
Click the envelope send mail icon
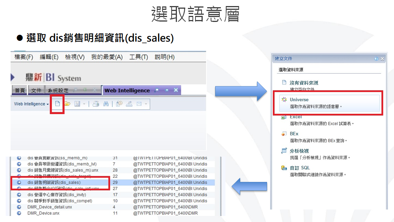pos(139,104)
